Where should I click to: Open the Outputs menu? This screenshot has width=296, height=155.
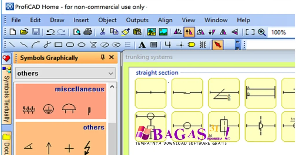pyautogui.click(x=137, y=20)
